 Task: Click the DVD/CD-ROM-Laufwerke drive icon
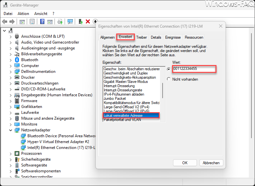pyautogui.click(x=17, y=89)
